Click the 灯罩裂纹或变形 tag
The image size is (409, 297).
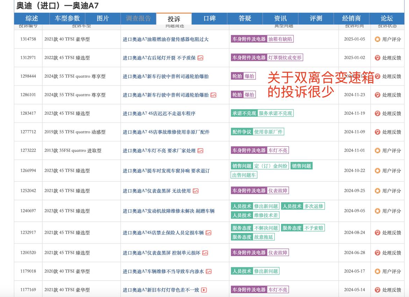[x=285, y=57]
